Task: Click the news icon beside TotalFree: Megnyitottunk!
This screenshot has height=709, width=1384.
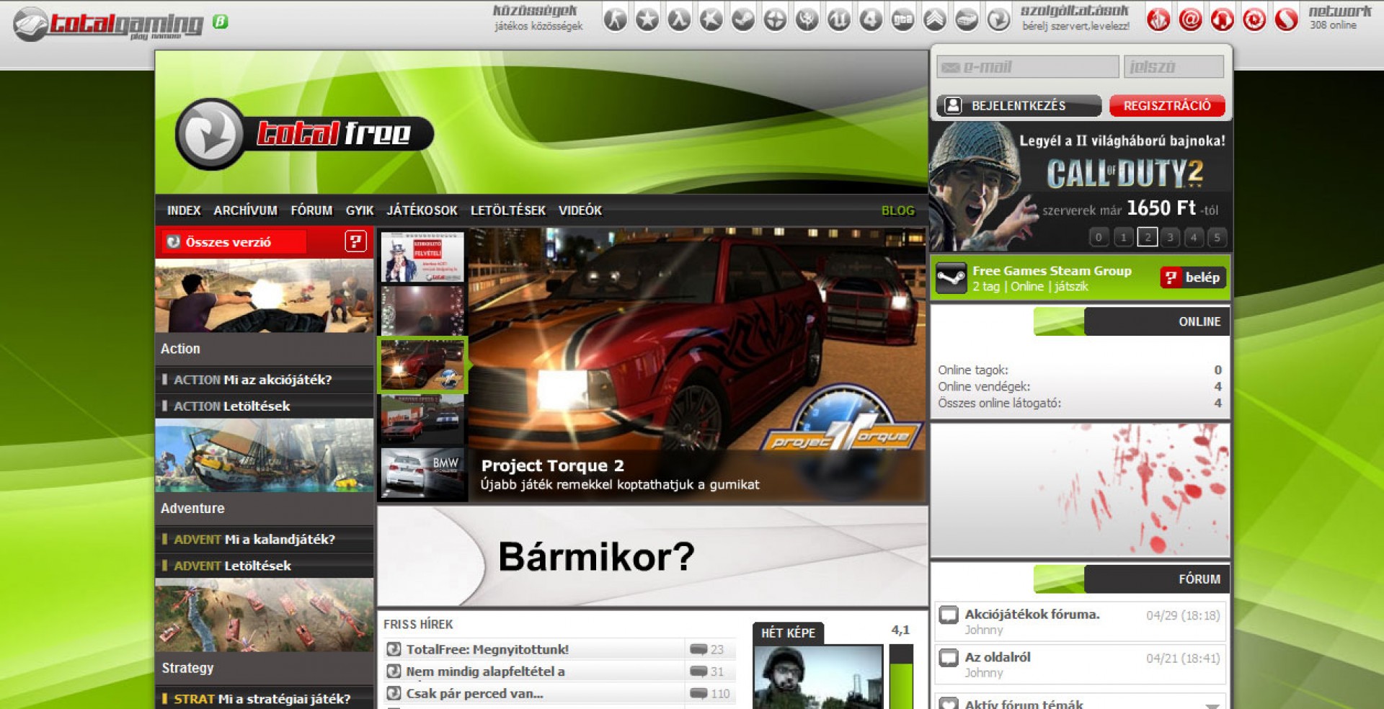Action: (x=394, y=649)
